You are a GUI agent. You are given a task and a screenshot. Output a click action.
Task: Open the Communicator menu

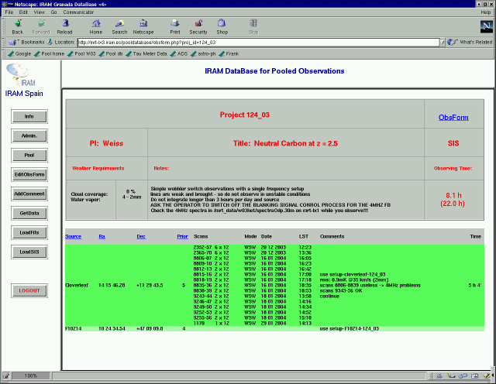[x=78, y=12]
